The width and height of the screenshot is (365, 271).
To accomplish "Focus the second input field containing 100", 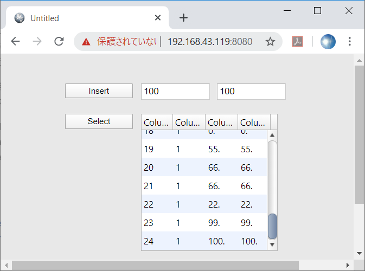I will (251, 92).
